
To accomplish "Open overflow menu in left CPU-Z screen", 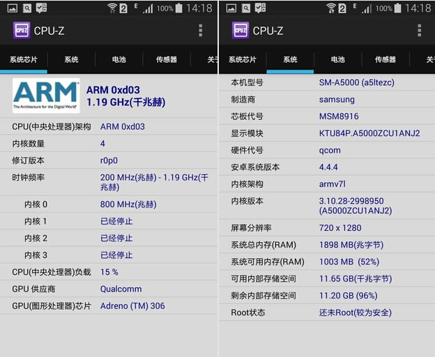I will click(x=200, y=31).
